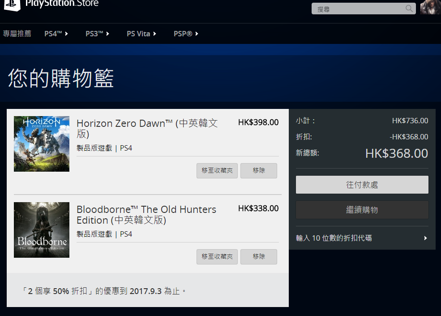
Task: Open the Bloodborne cover thumbnail
Action: point(42,230)
